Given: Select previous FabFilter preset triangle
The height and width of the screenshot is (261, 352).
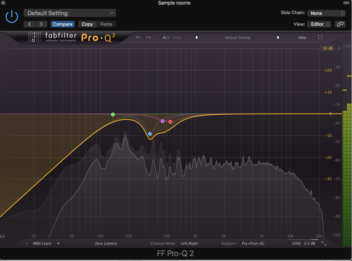Looking at the screenshot, I should click(196, 37).
